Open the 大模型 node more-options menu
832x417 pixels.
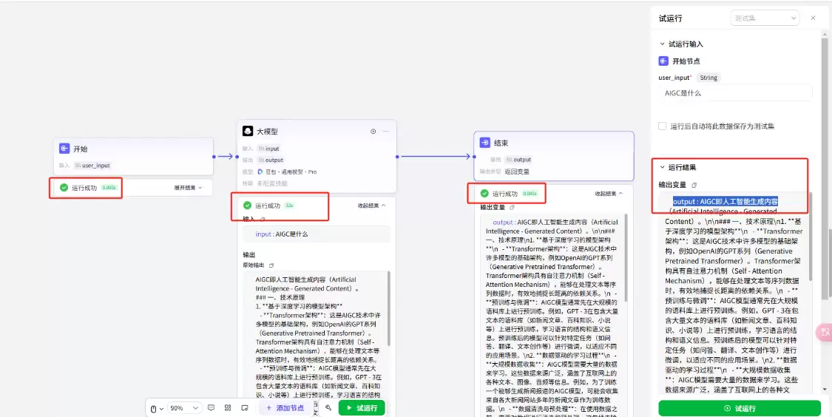[x=386, y=132]
